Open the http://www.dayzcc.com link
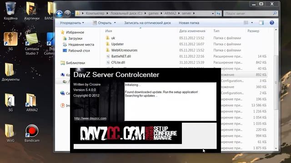The height and width of the screenshot is (163, 291). [90, 118]
